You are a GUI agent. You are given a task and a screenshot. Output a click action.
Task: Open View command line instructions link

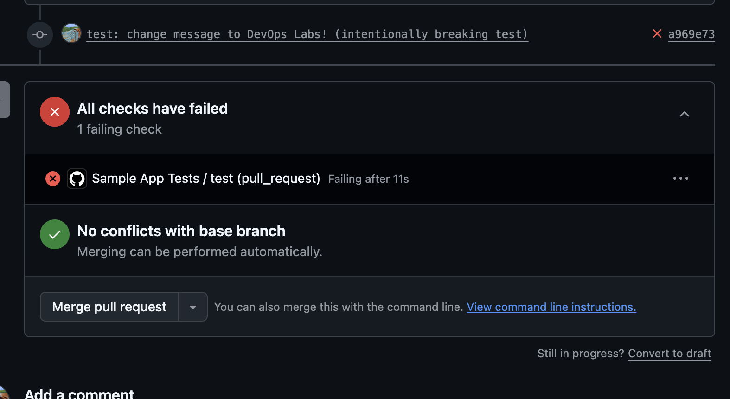(551, 307)
